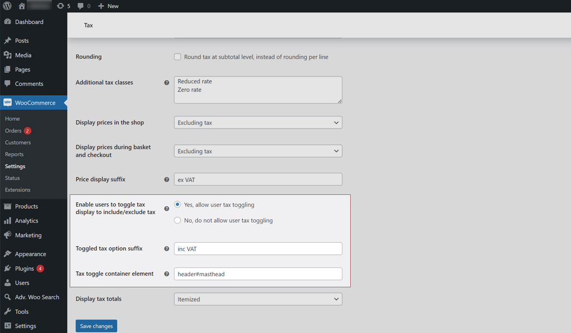Click the WordPress logo in admin bar
571x333 pixels.
coord(7,6)
